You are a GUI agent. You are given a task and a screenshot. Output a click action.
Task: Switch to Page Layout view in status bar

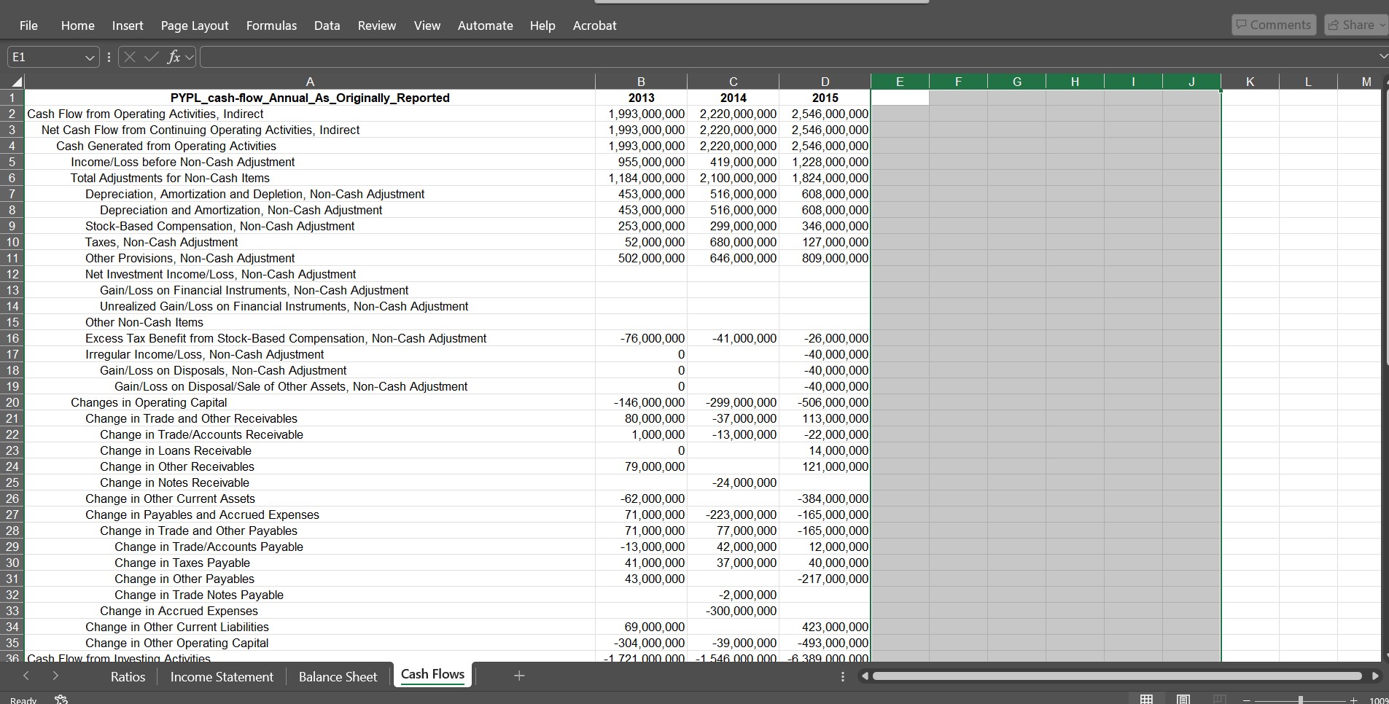pyautogui.click(x=1183, y=699)
